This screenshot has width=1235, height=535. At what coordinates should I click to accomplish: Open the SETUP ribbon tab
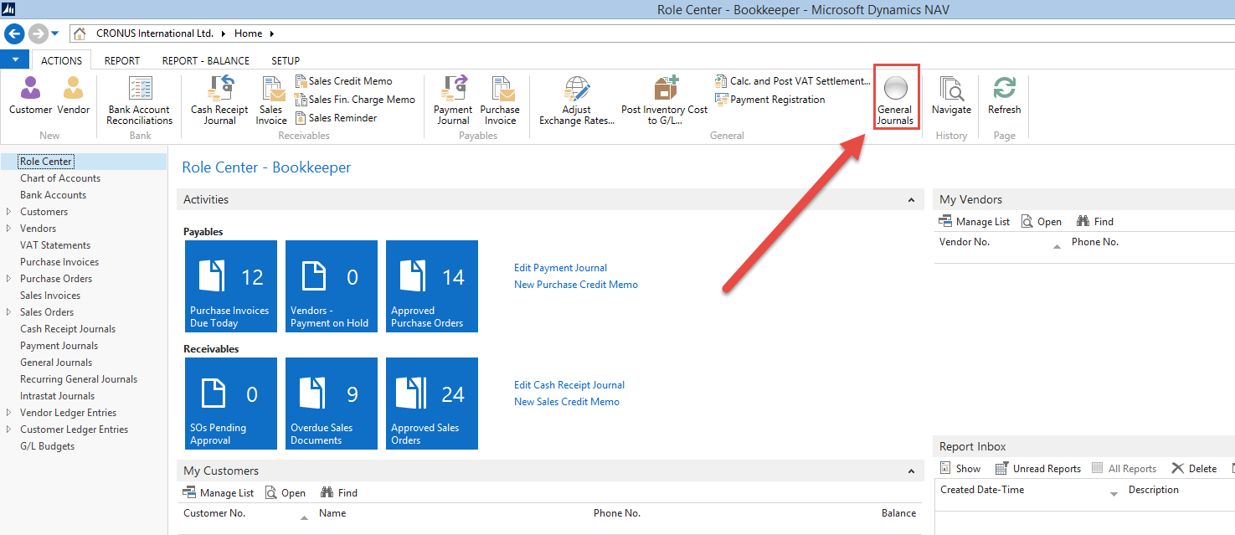[286, 61]
